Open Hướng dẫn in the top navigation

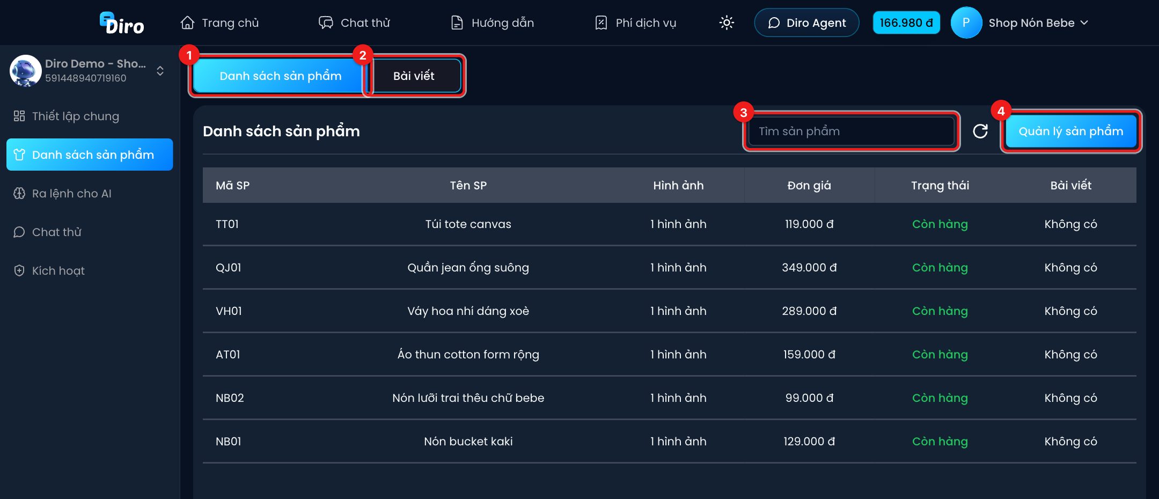(492, 23)
